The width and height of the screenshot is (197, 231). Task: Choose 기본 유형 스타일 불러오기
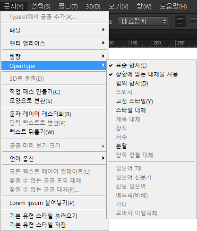pos(54,216)
